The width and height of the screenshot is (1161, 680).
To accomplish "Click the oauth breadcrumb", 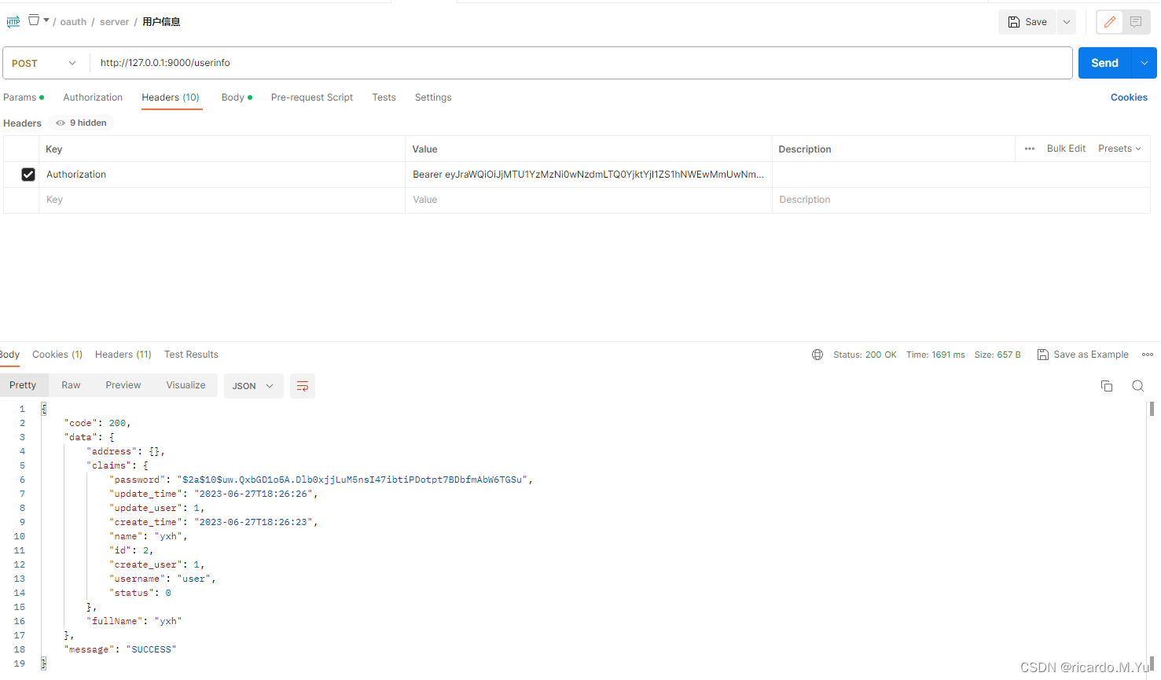I will [x=73, y=22].
